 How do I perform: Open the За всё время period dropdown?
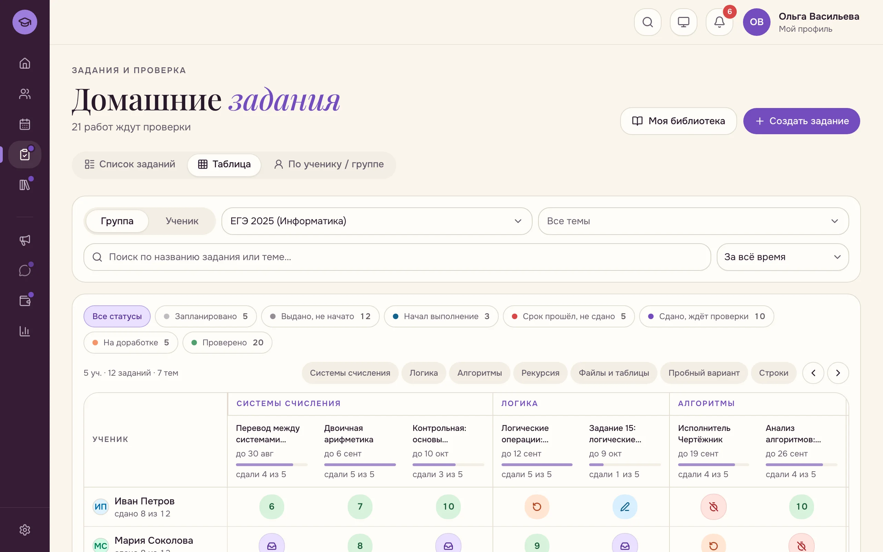click(x=782, y=257)
